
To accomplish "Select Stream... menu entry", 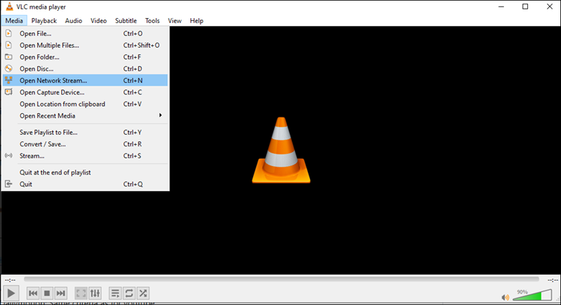I will [85, 156].
